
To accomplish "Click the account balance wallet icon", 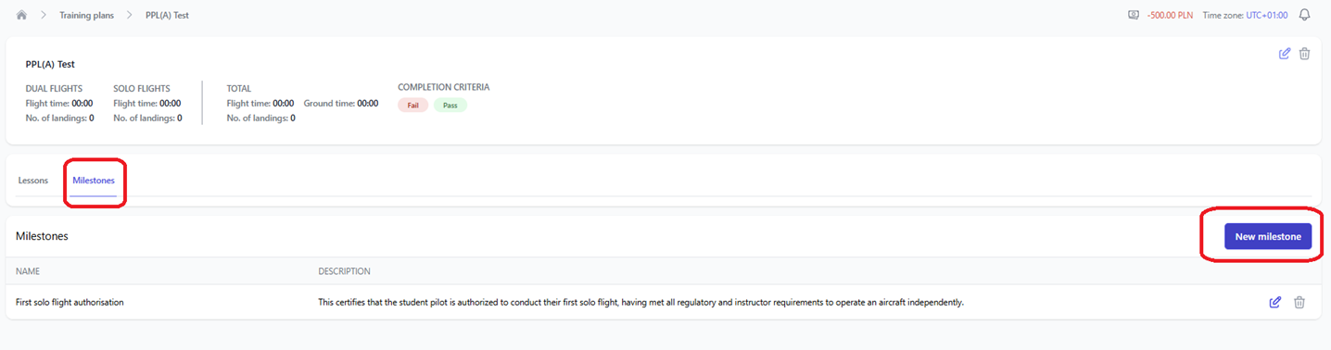I will tap(1134, 16).
